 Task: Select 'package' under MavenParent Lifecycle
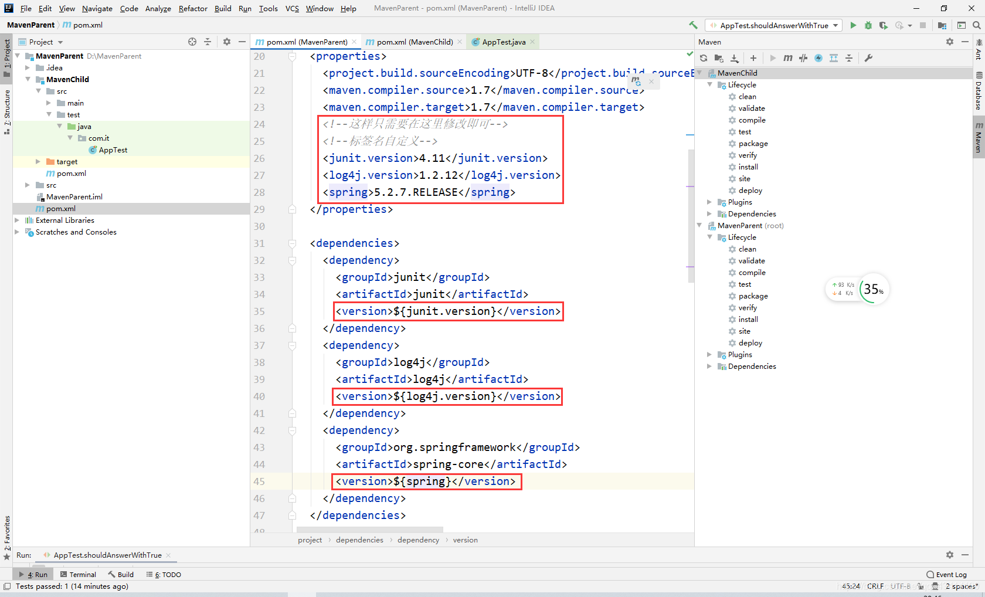pyautogui.click(x=753, y=296)
